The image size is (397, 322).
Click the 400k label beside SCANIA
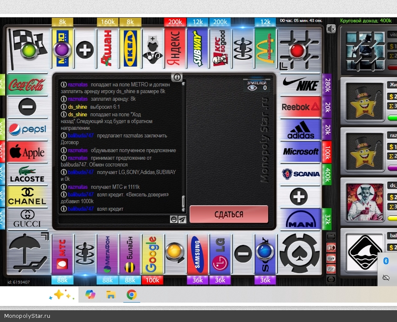pyautogui.click(x=327, y=174)
